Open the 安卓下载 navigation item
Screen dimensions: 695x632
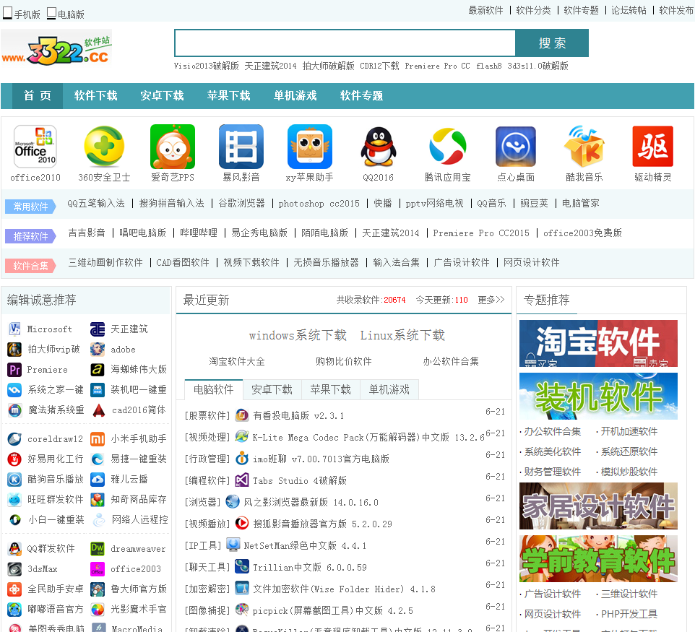click(x=163, y=96)
